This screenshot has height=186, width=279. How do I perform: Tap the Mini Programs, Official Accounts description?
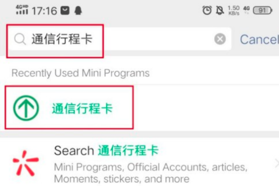(x=151, y=173)
